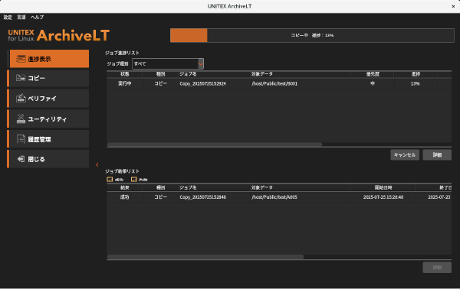The image size is (460, 289).
Task: Click the start time 2025-07-25 15:28:48
Action: [x=383, y=197]
